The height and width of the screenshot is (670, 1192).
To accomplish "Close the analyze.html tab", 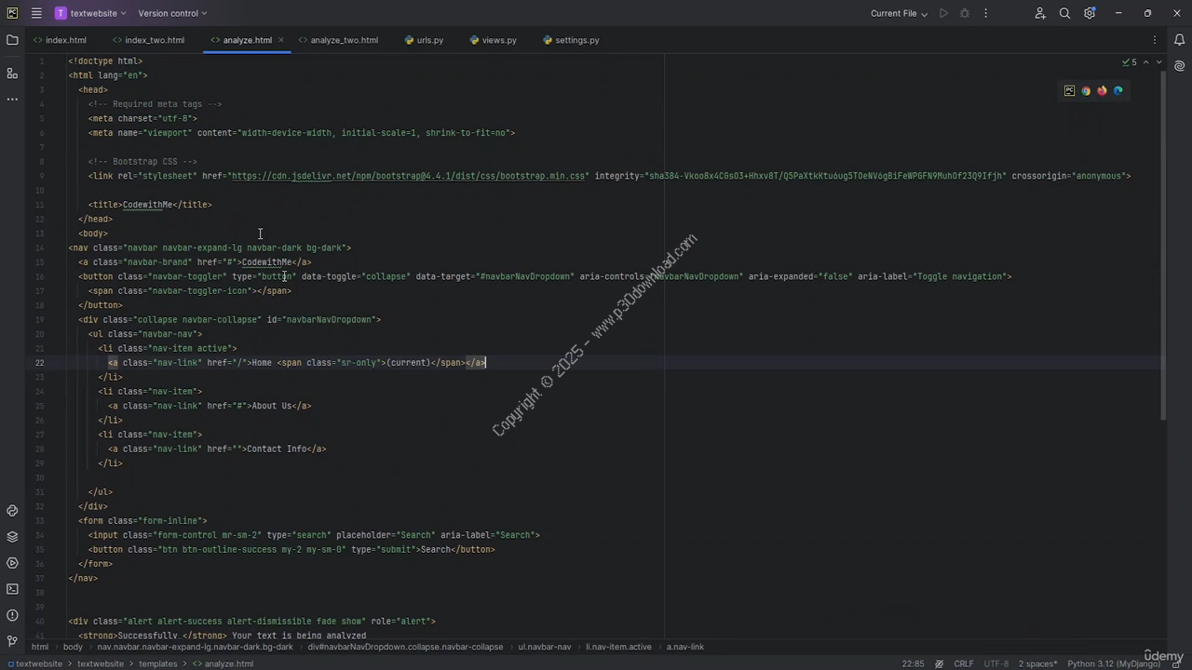I will 281,40.
